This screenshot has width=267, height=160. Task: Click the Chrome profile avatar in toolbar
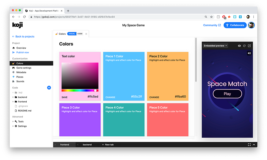click(x=248, y=17)
